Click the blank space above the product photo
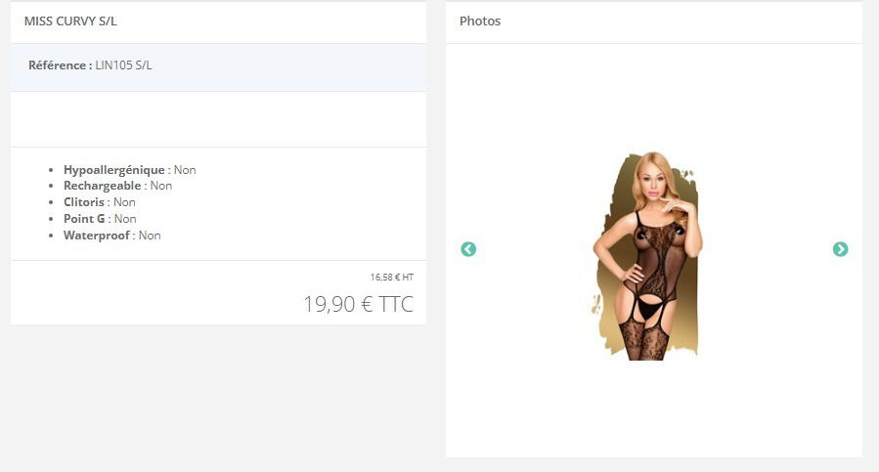The width and height of the screenshot is (879, 472). [x=654, y=97]
